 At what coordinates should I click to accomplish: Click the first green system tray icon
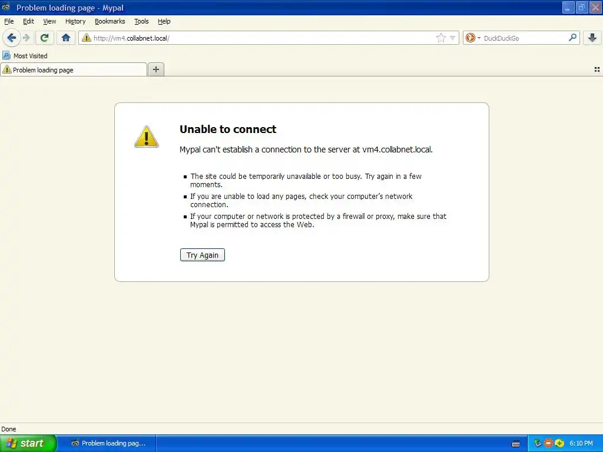538,443
